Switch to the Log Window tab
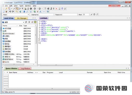 (25, 68)
